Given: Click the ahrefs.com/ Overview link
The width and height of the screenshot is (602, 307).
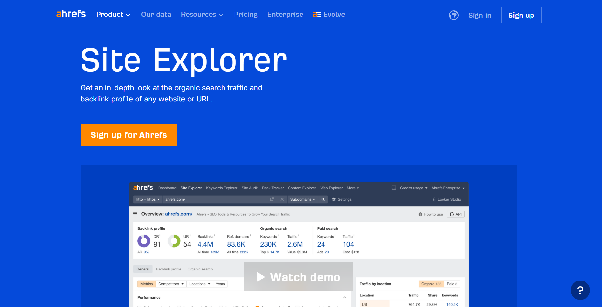Looking at the screenshot, I should [x=179, y=214].
